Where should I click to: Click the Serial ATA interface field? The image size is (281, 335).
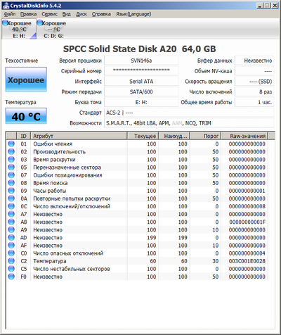click(x=141, y=82)
